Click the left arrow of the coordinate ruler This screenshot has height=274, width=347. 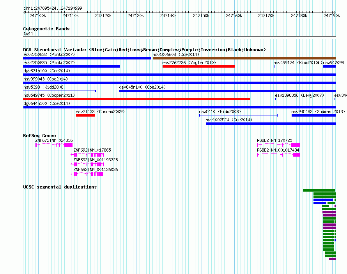pyautogui.click(x=24, y=12)
